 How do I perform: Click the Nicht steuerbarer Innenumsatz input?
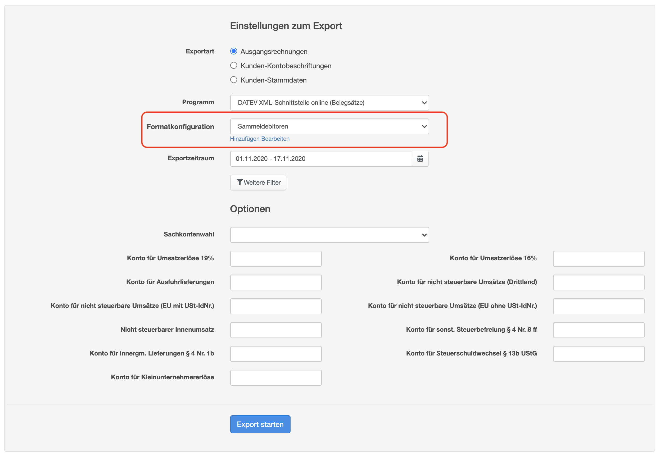click(x=276, y=330)
